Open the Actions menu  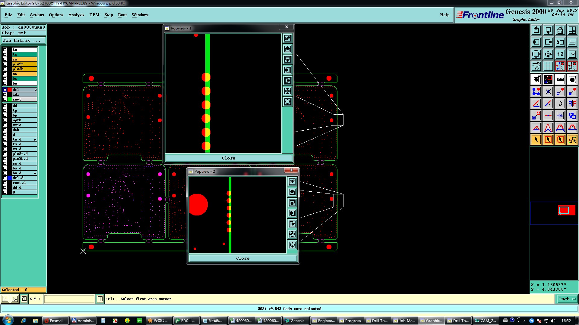tap(37, 15)
